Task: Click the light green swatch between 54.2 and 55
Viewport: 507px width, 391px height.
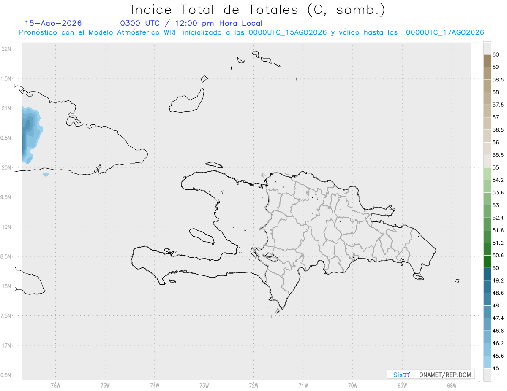Action: pyautogui.click(x=487, y=174)
